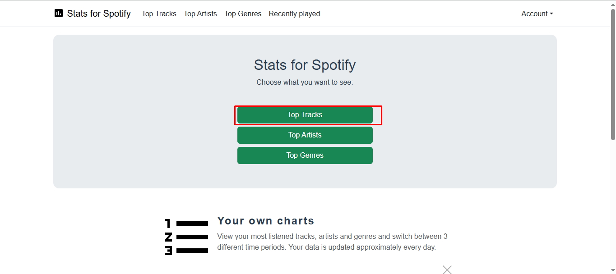Viewport: 616px width, 274px height.
Task: Navigate to Top Genres via the navbar
Action: click(243, 14)
